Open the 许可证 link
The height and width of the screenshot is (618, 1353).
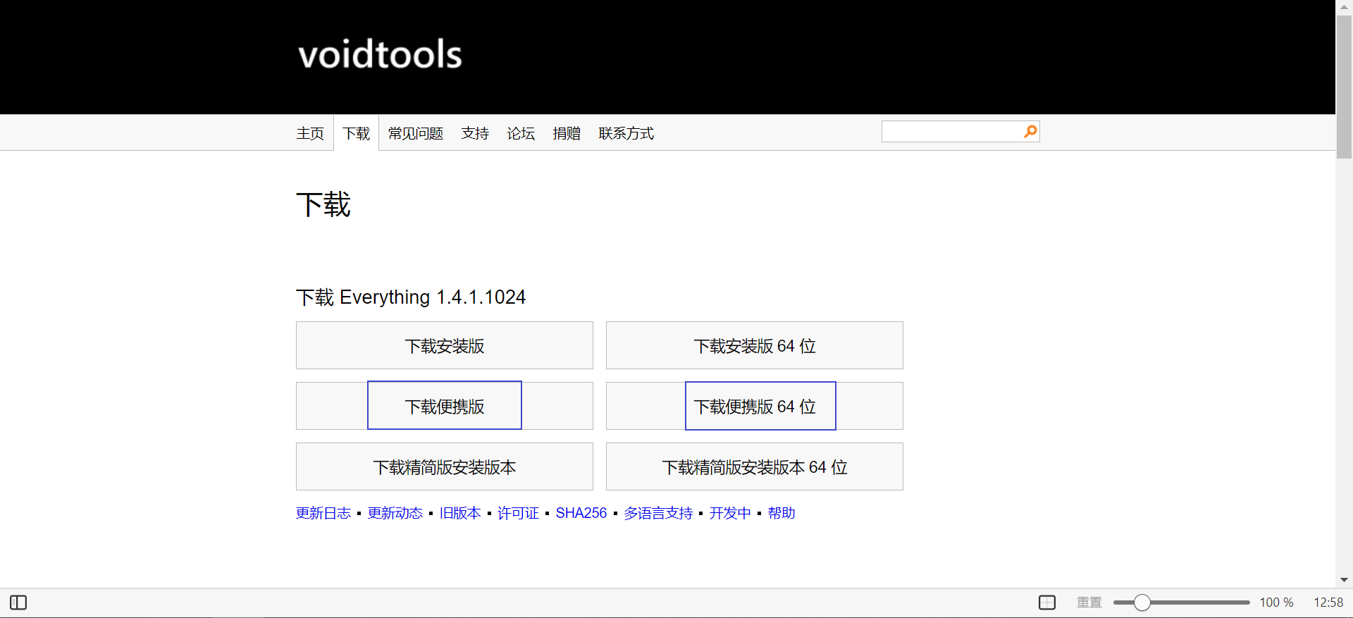click(518, 513)
